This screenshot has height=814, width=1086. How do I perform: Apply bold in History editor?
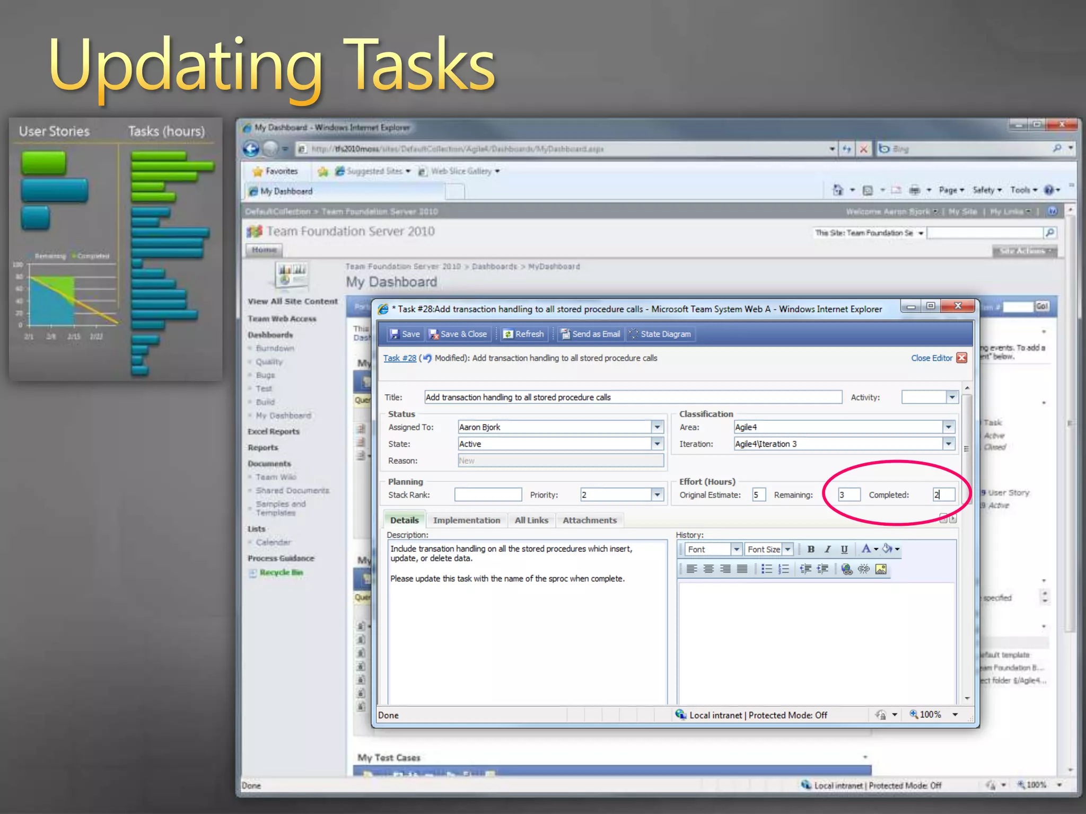[811, 549]
